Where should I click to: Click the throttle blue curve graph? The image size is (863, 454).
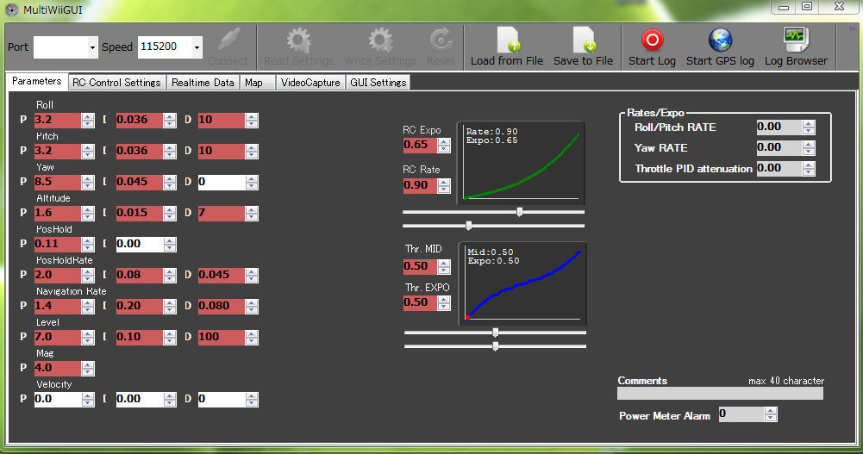pyautogui.click(x=522, y=284)
